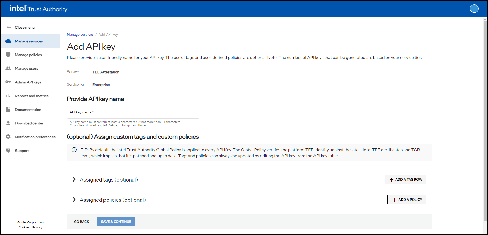Click the Assigned tags (optional) heading text
The height and width of the screenshot is (235, 488).
coord(109,180)
